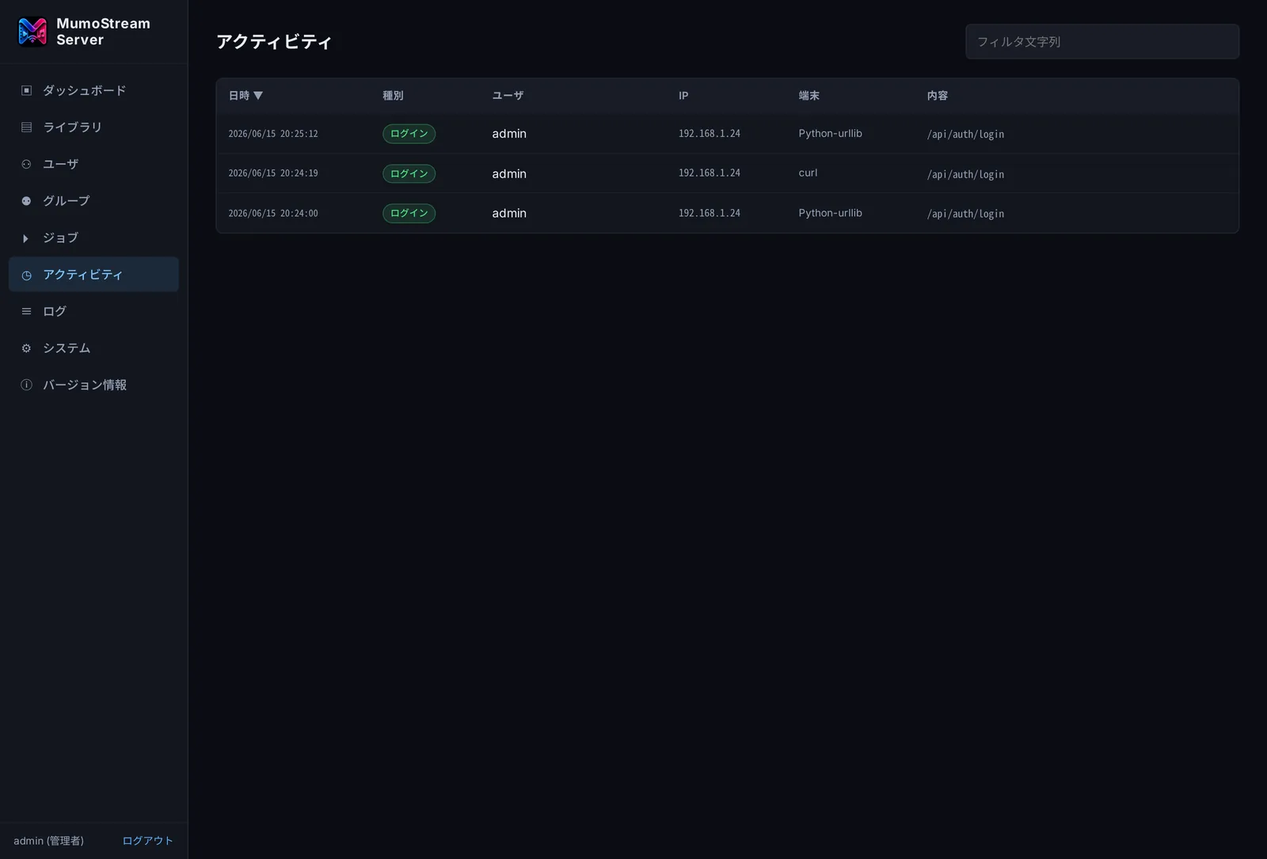
Task: Click admin user in curl row
Action: pyautogui.click(x=509, y=173)
